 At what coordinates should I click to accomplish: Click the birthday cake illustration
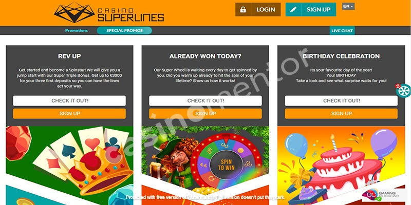point(344,168)
